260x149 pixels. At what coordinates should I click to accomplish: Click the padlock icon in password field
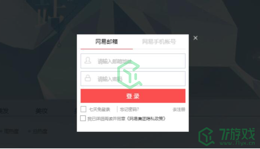click(x=88, y=78)
